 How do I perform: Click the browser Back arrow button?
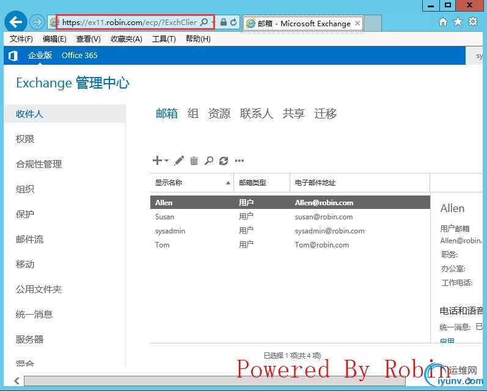[15, 22]
